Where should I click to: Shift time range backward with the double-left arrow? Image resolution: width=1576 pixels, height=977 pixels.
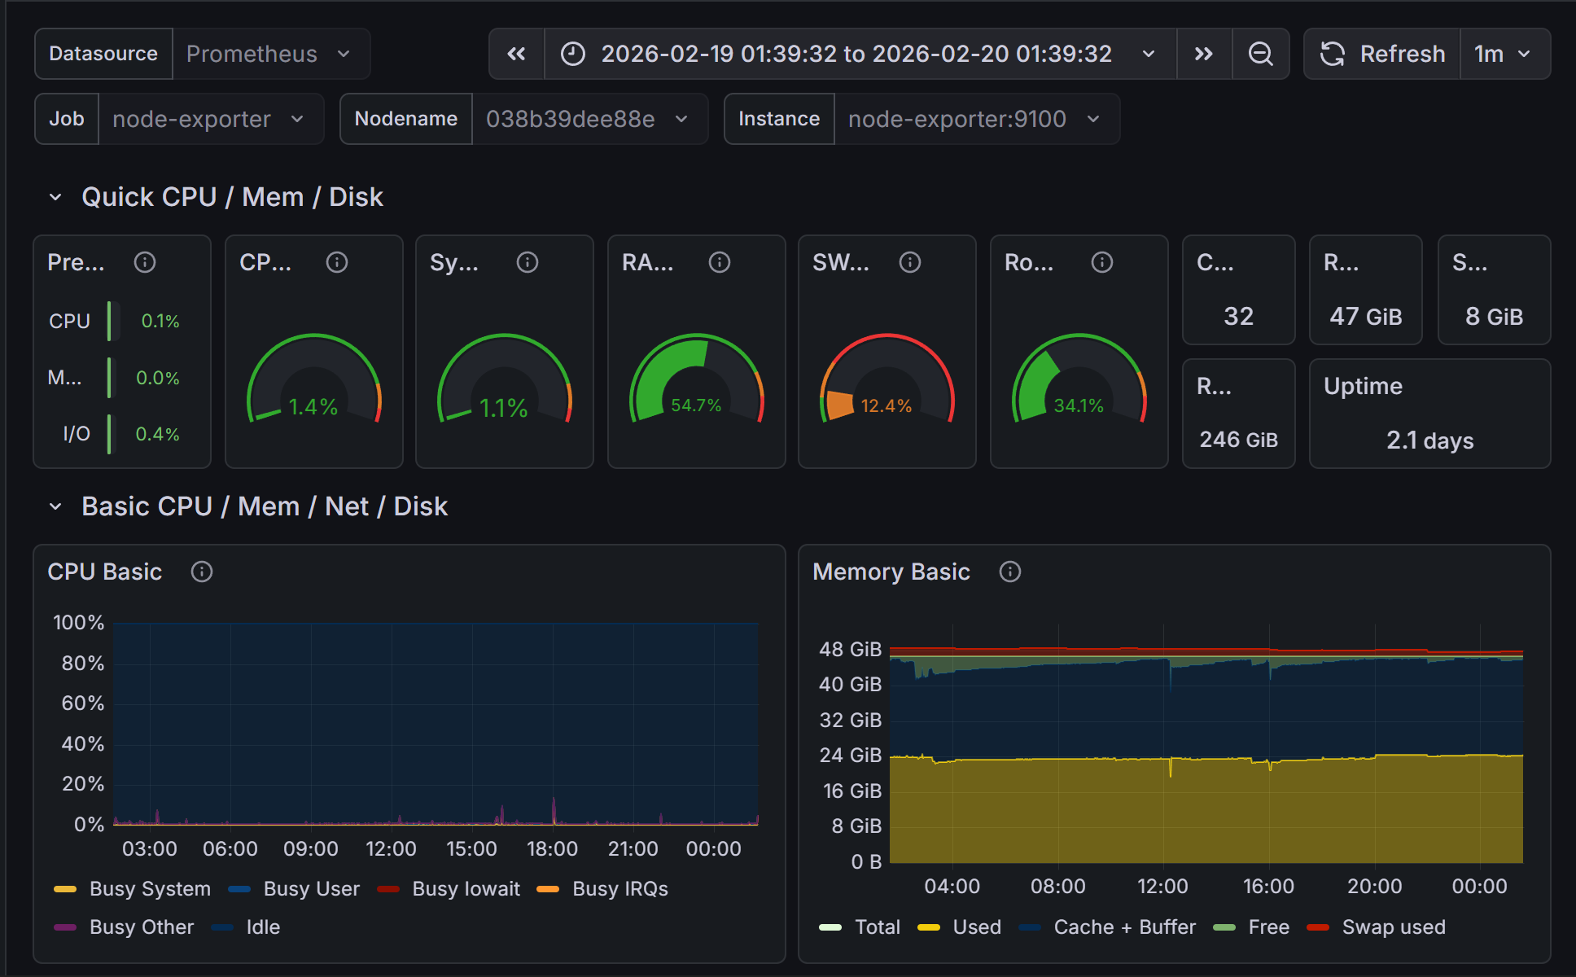pyautogui.click(x=516, y=54)
